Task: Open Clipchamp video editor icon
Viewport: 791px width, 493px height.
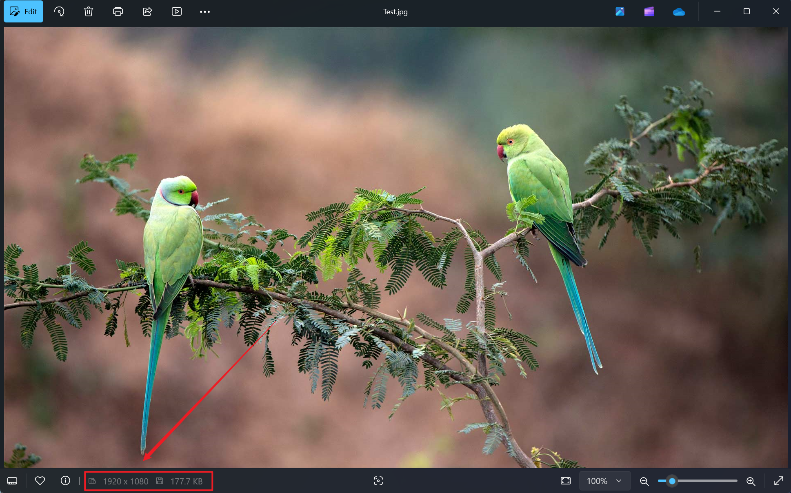Action: 649,11
